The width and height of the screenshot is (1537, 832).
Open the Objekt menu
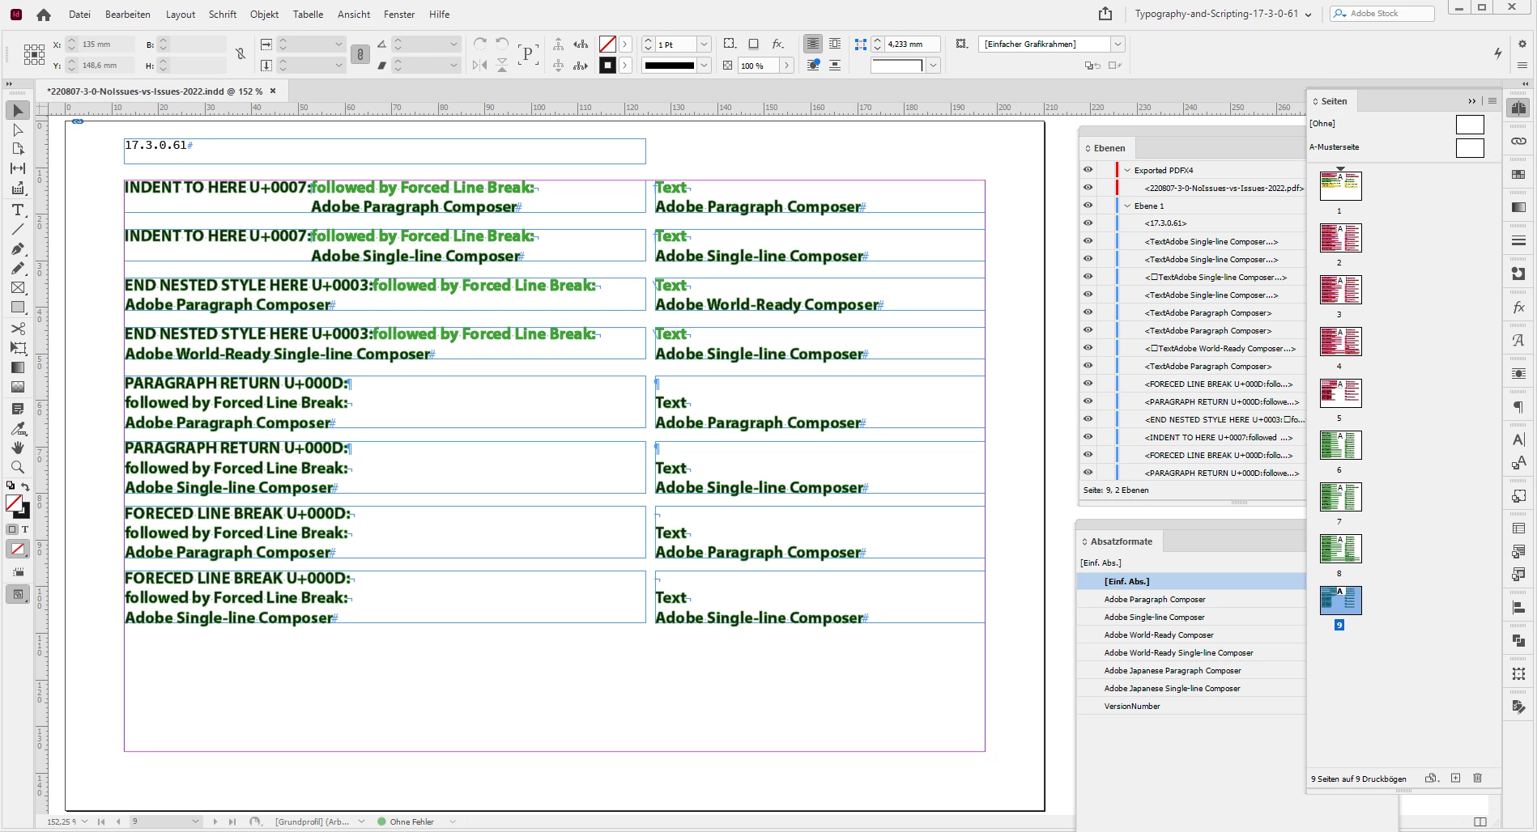(264, 15)
